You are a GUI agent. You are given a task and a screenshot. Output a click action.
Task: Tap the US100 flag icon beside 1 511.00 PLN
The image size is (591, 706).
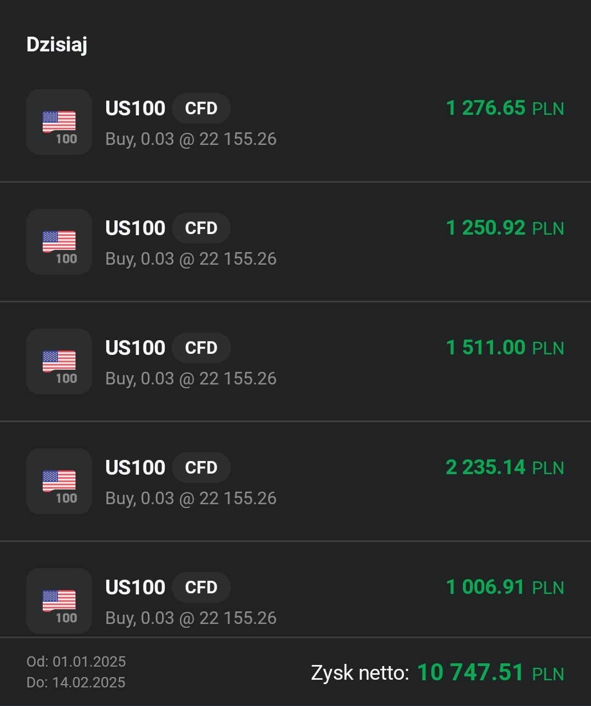(x=59, y=361)
